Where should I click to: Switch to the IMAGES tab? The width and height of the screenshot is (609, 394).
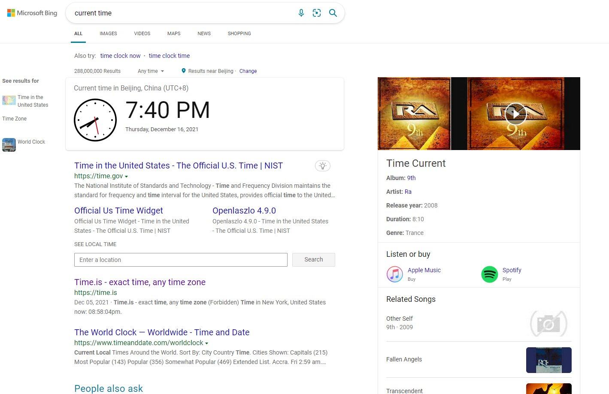pos(108,33)
